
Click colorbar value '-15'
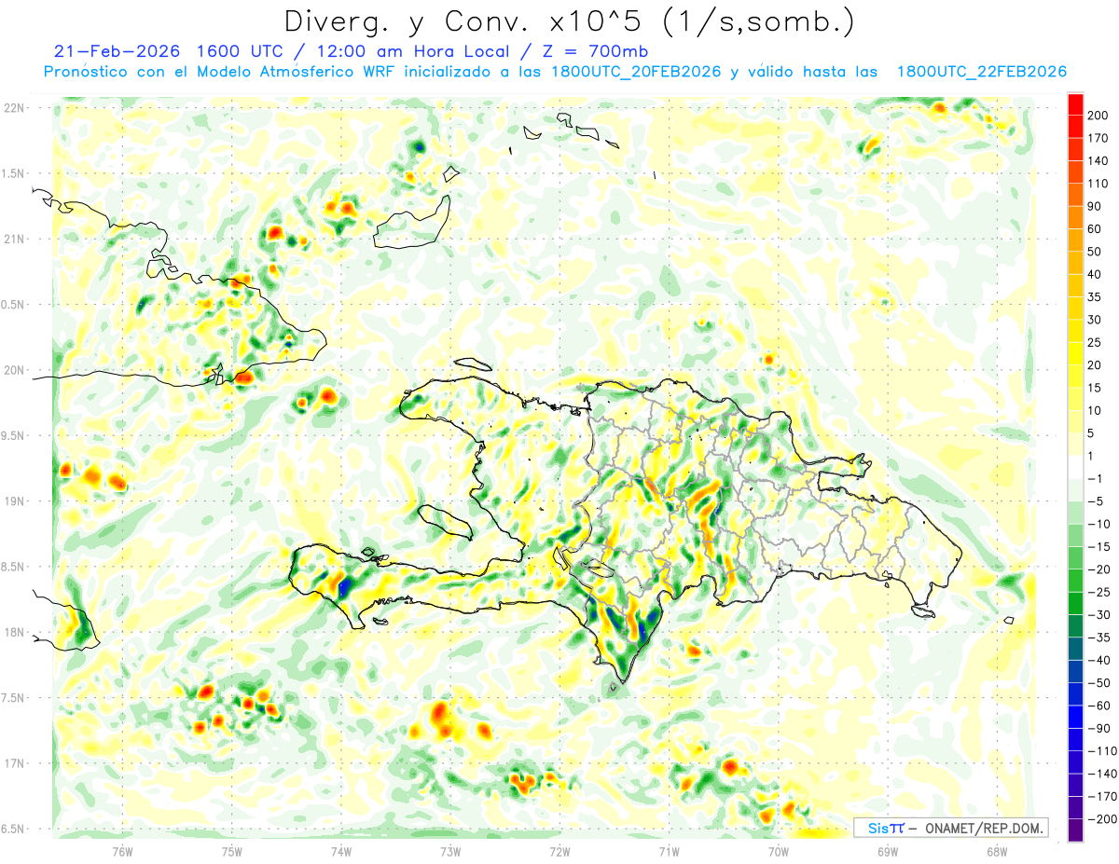(1099, 547)
